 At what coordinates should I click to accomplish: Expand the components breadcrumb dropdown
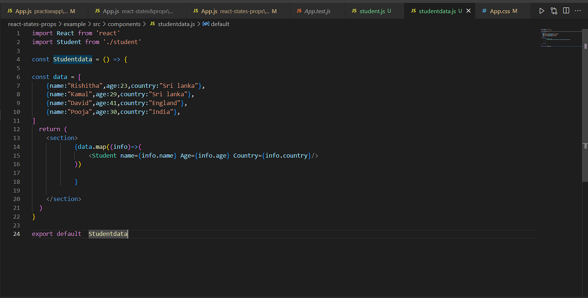click(x=124, y=24)
